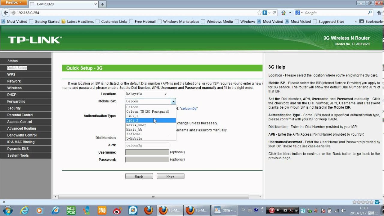Click the blue help icon in tray

click(x=256, y=210)
